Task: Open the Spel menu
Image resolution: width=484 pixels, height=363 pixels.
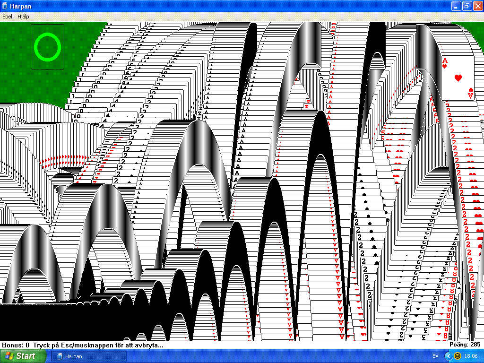Action: [7, 17]
